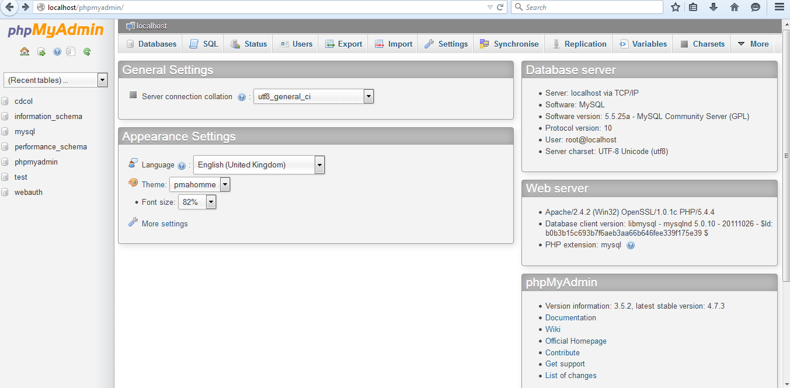Open the browser hamburger menu
Viewport: 790px width, 388px height.
(778, 7)
